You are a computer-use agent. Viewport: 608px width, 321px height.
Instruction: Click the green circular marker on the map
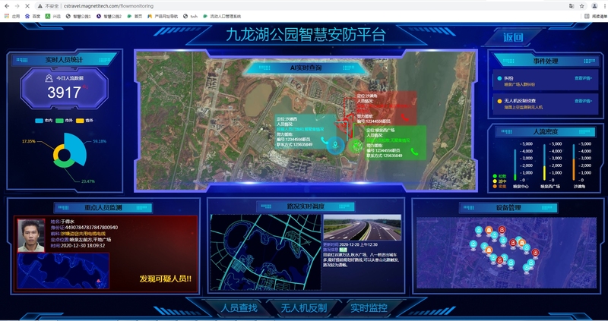(355, 146)
